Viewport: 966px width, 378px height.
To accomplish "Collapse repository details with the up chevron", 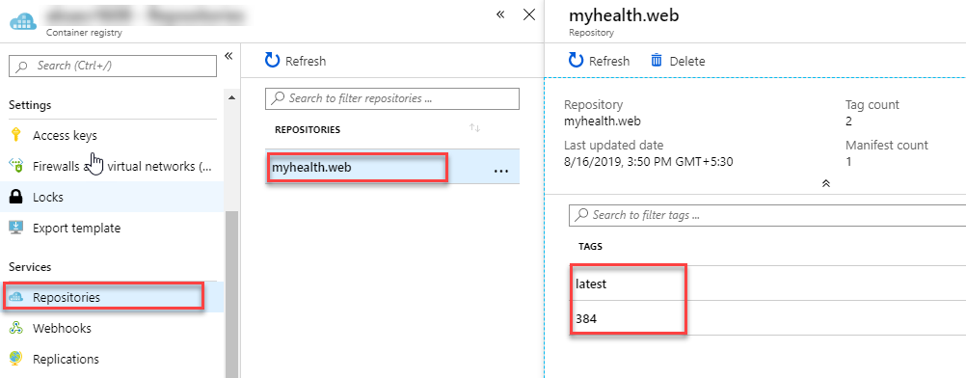I will [826, 183].
